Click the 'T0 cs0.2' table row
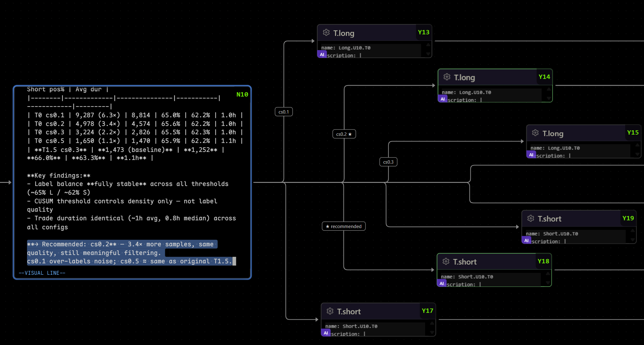 [135, 124]
